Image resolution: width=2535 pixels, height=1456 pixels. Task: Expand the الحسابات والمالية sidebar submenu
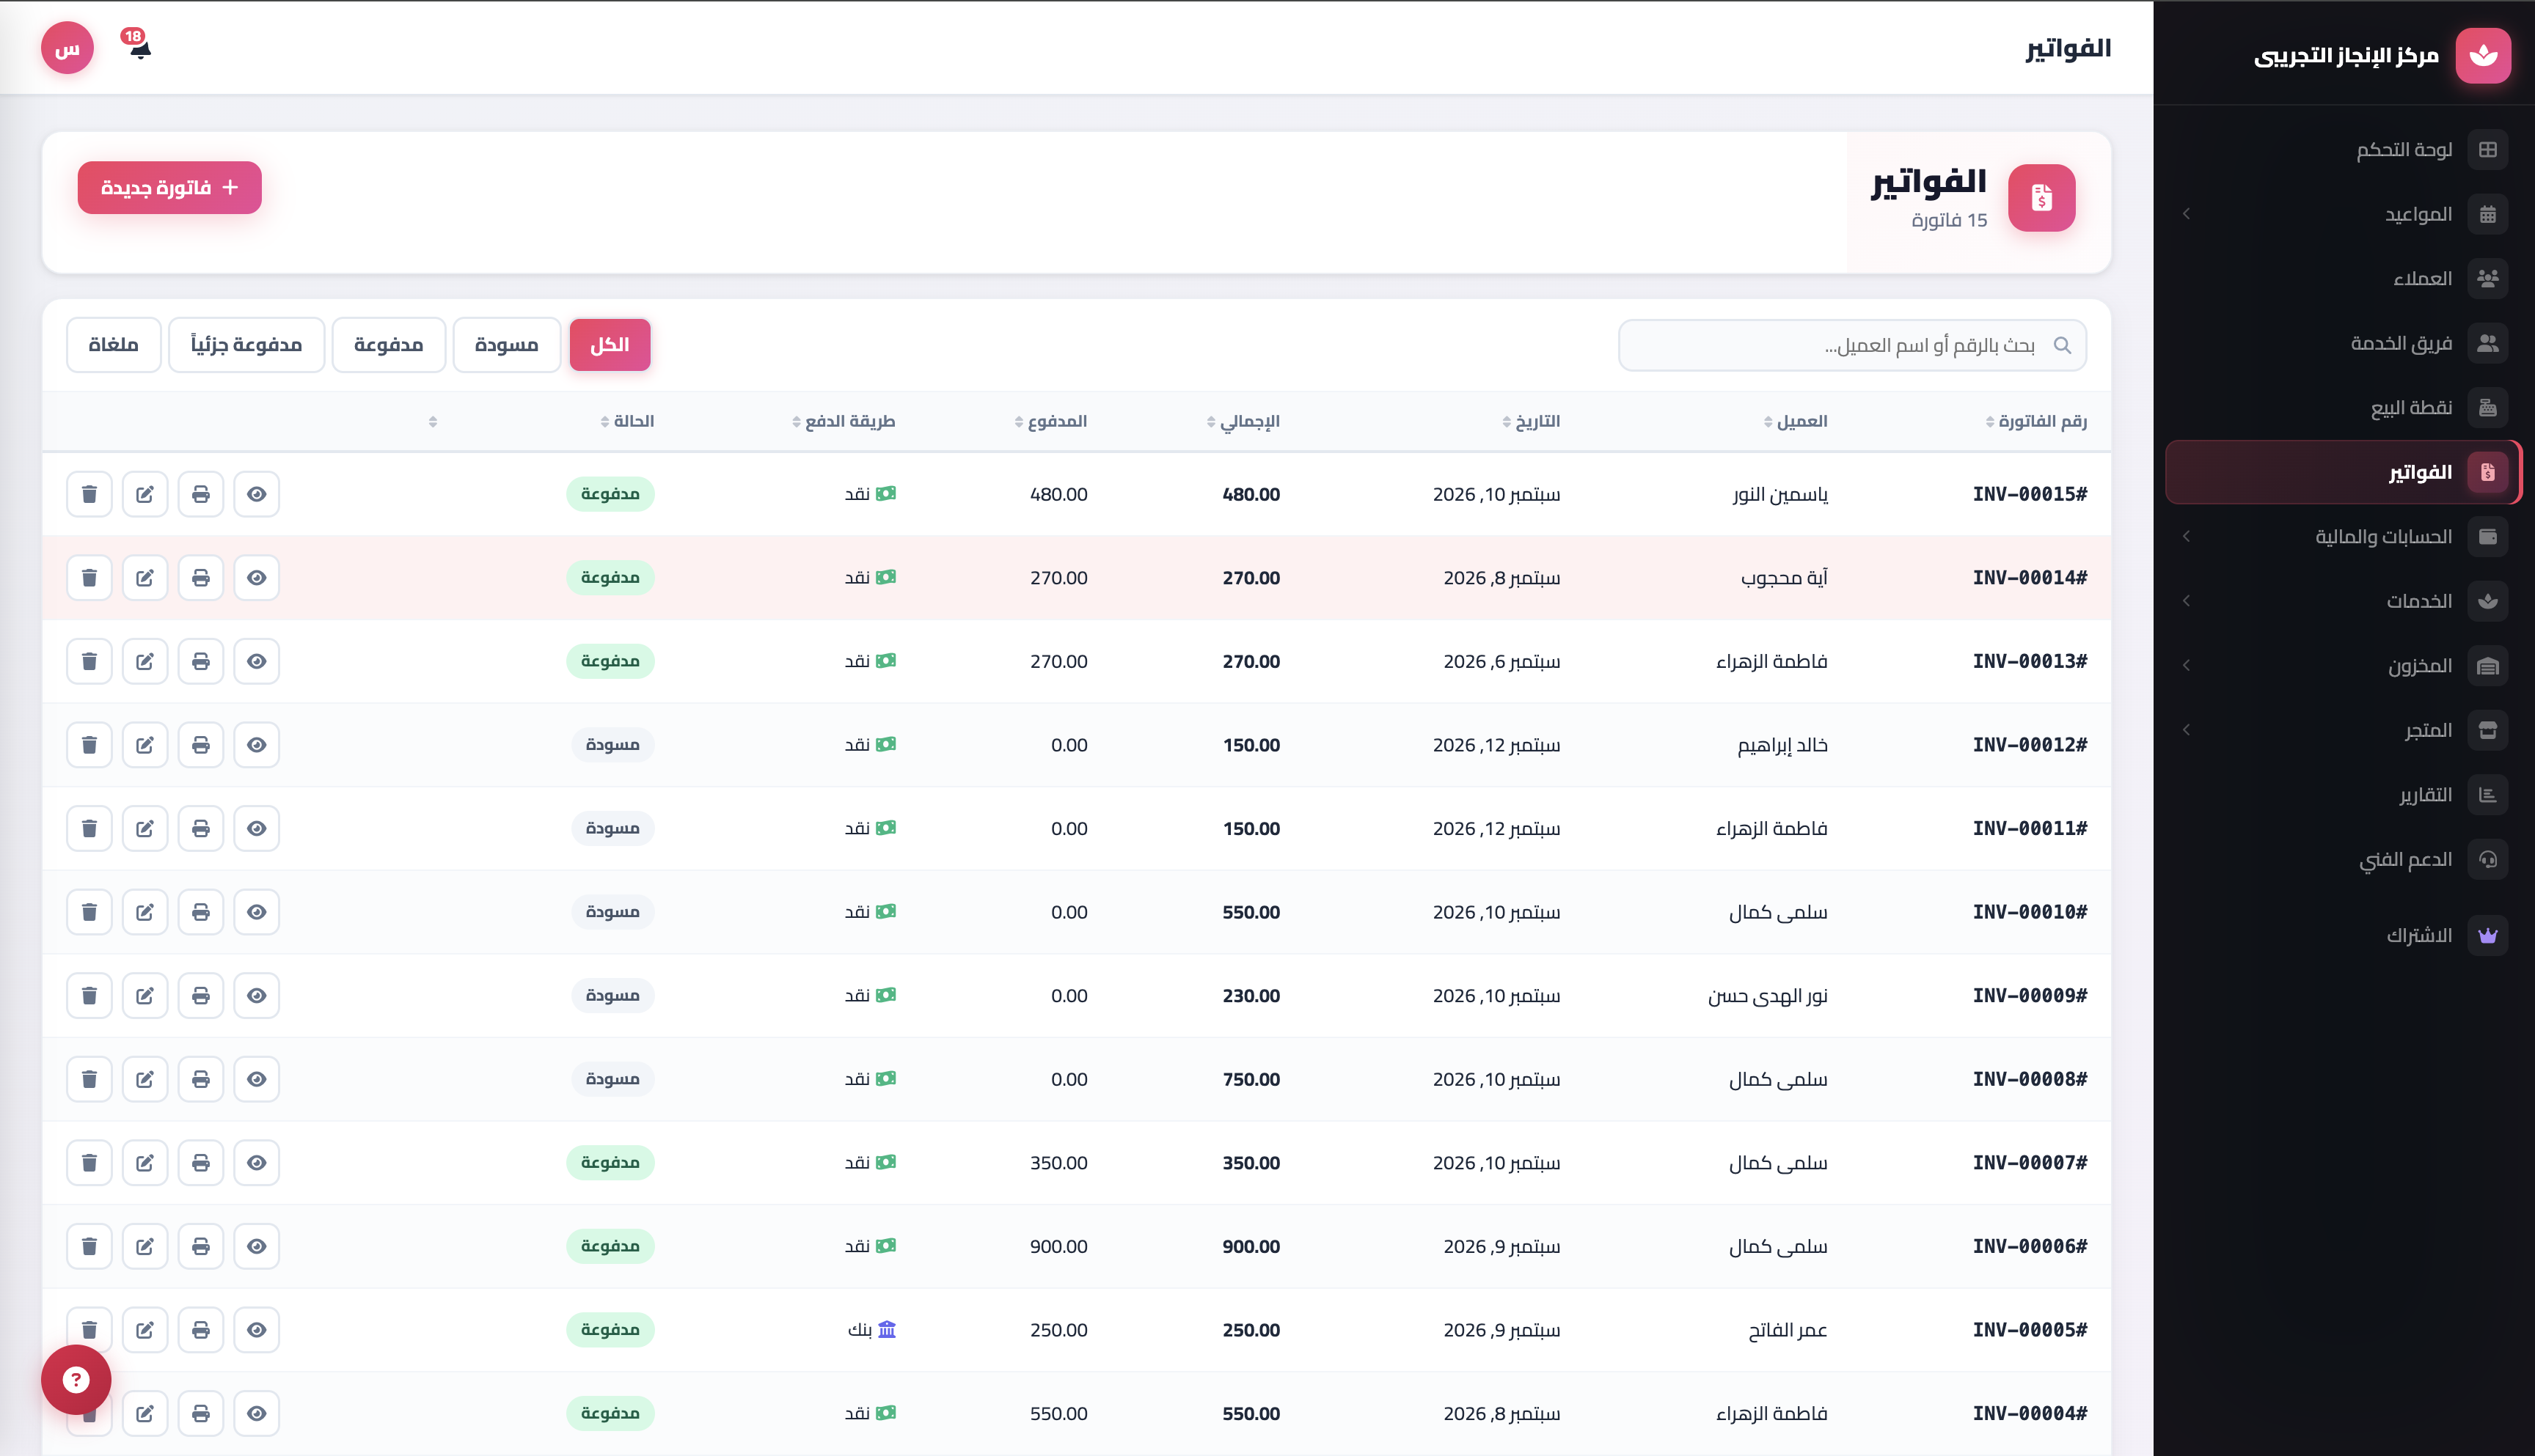click(x=2343, y=536)
